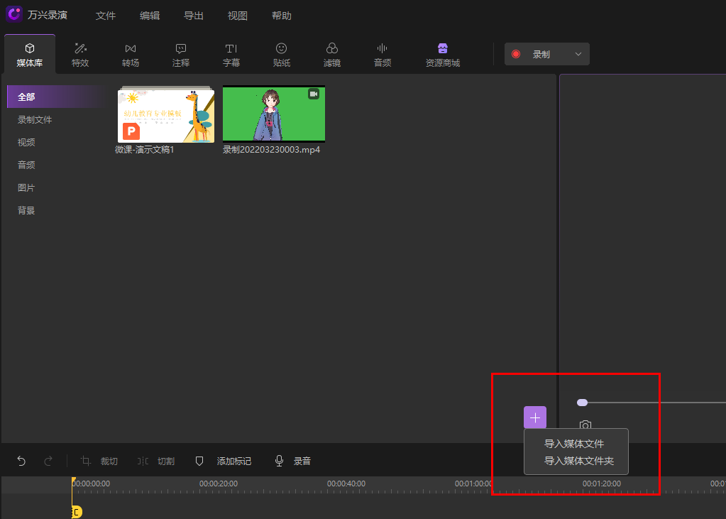Open the 导出 menu
The height and width of the screenshot is (519, 726).
point(194,16)
